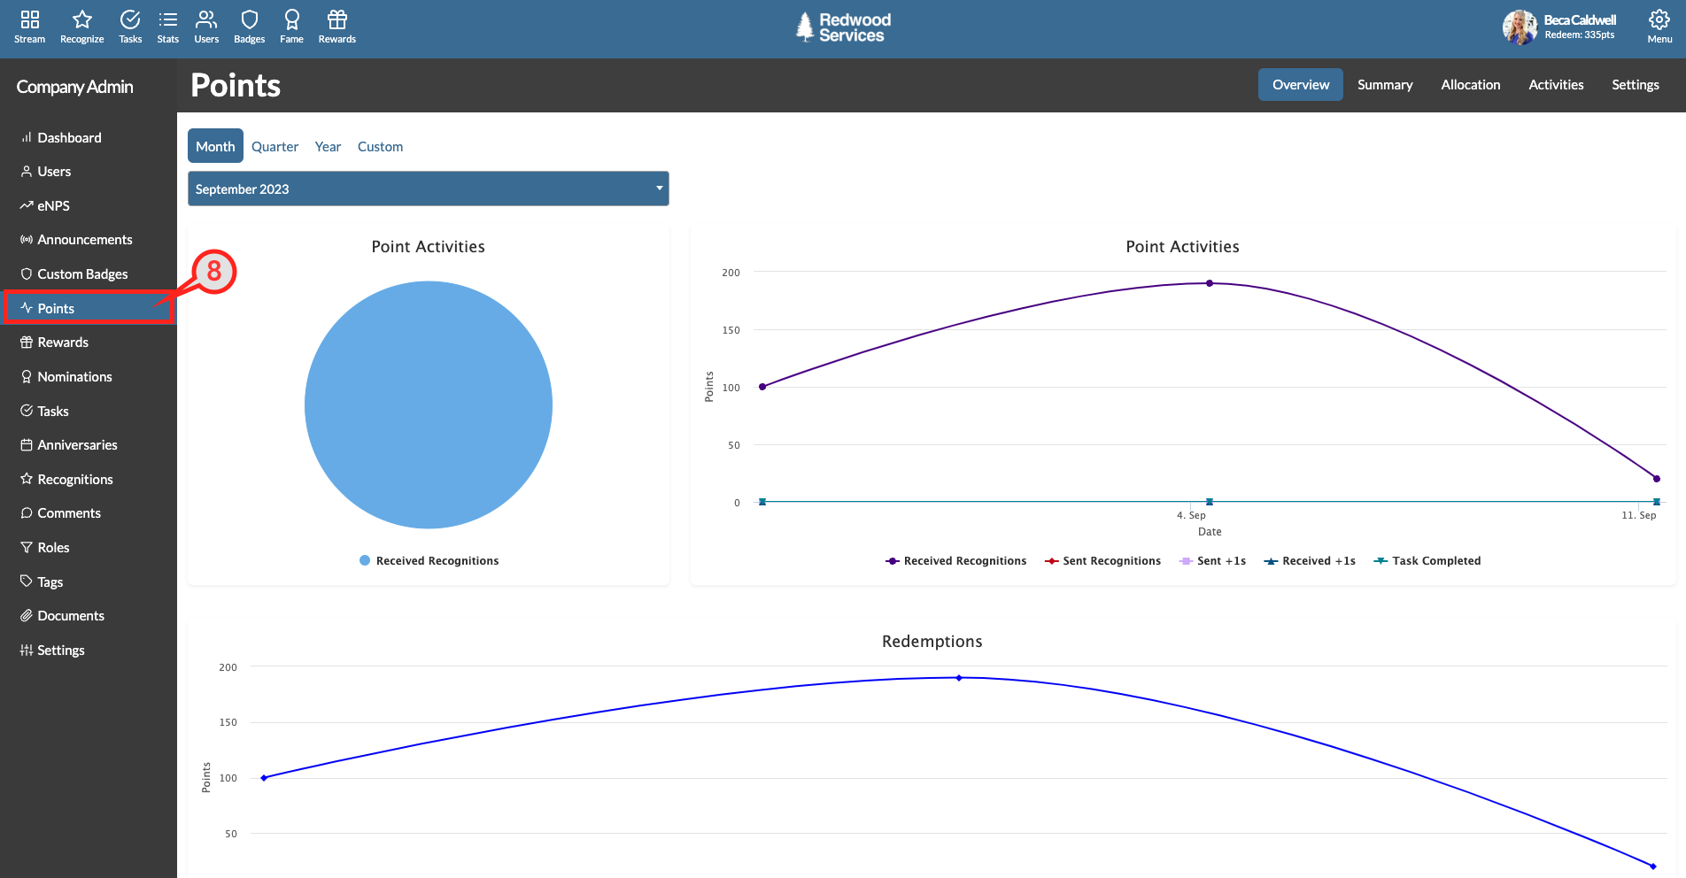Image resolution: width=1686 pixels, height=878 pixels.
Task: Toggle Task Completed series in legend
Action: click(1427, 561)
